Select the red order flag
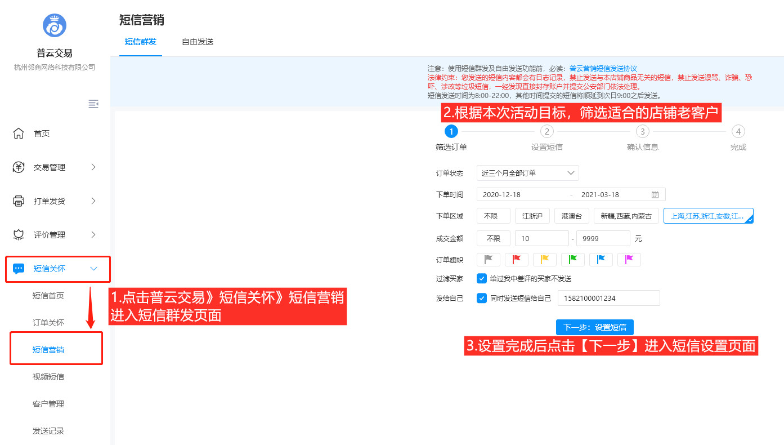 [x=517, y=260]
